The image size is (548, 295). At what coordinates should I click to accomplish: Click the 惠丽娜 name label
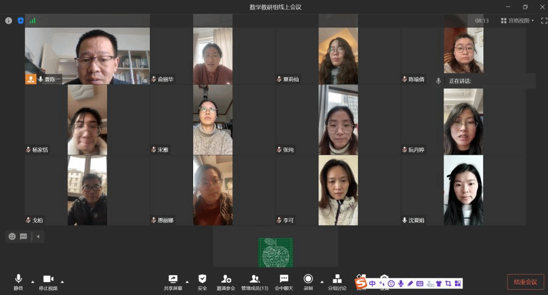[x=166, y=220]
